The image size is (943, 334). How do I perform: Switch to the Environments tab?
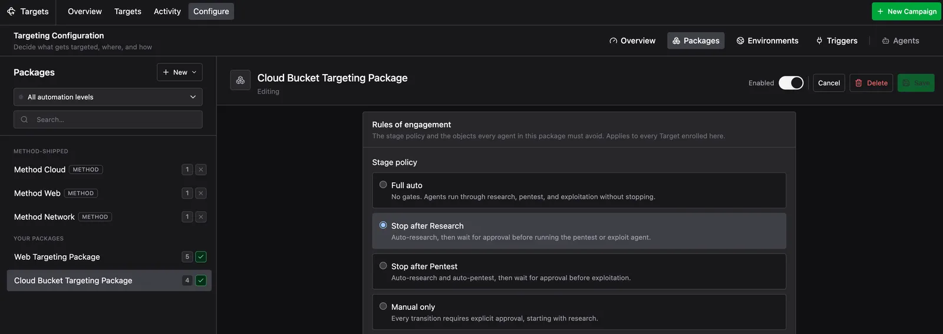(767, 41)
